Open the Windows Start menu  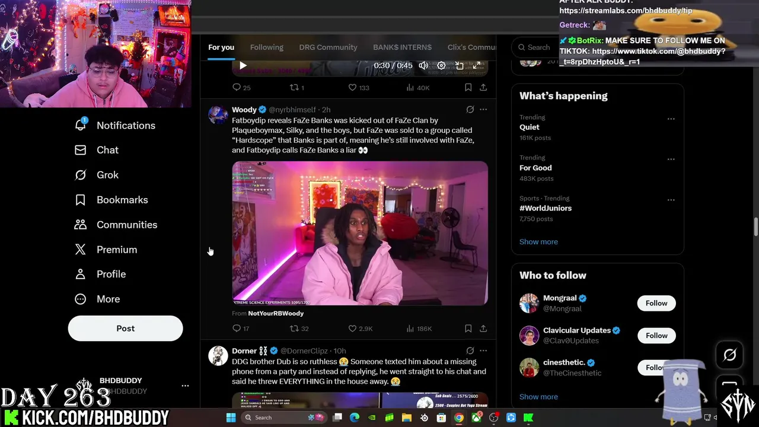click(231, 418)
